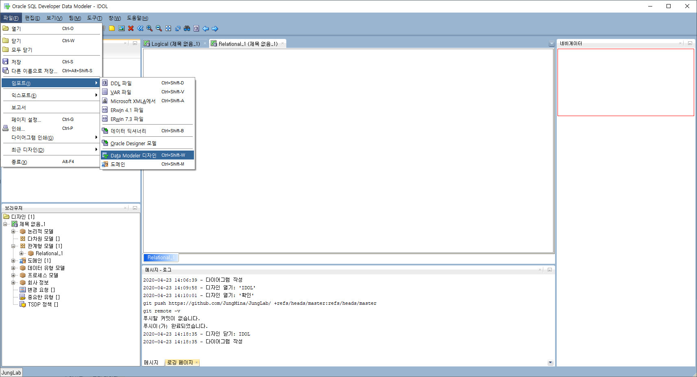Open the 익스포트 submenu
The width and height of the screenshot is (697, 377).
51,95
